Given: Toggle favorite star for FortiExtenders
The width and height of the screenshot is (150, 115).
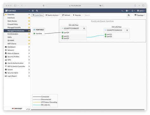Looking at the screenshot, I should click(x=29, y=34).
